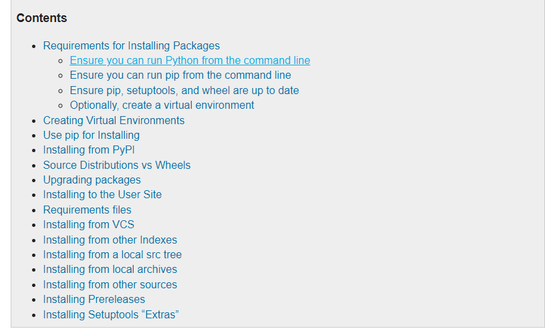Viewport: 545px width, 329px height.
Task: Click Ensure you can run Python link
Action: pos(190,60)
